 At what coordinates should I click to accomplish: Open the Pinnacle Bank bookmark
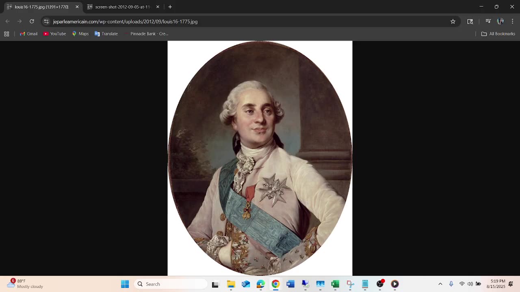[x=146, y=34]
